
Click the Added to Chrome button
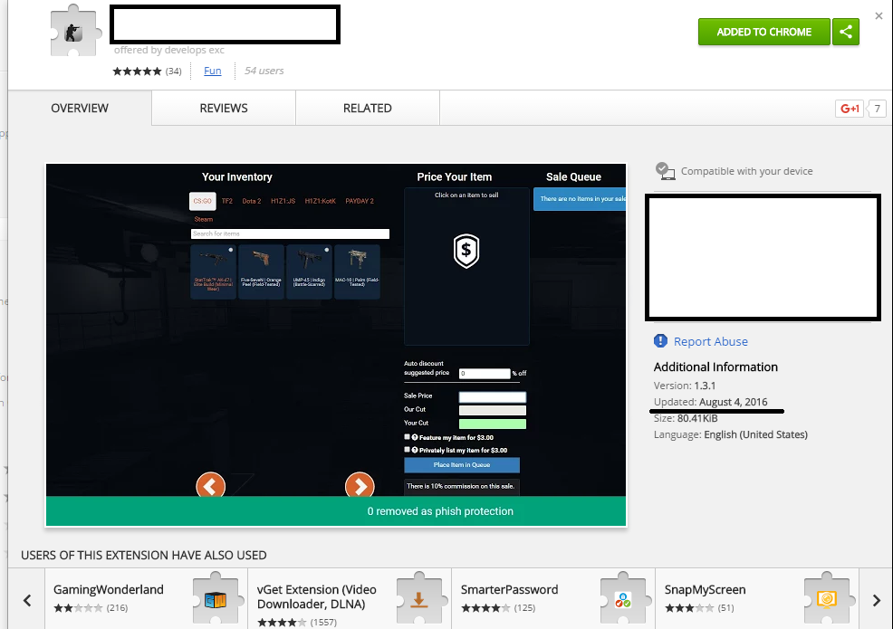click(763, 32)
